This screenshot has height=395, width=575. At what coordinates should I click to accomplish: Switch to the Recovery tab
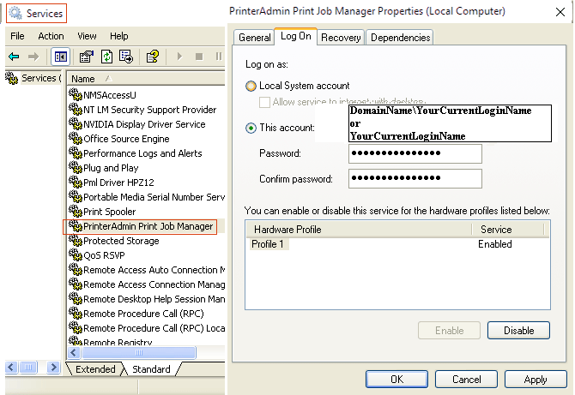coord(341,38)
